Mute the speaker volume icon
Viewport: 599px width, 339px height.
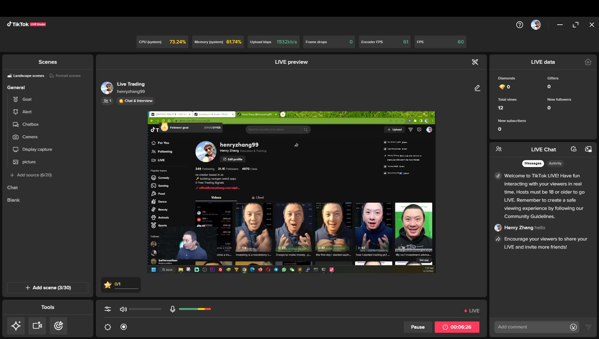(123, 309)
